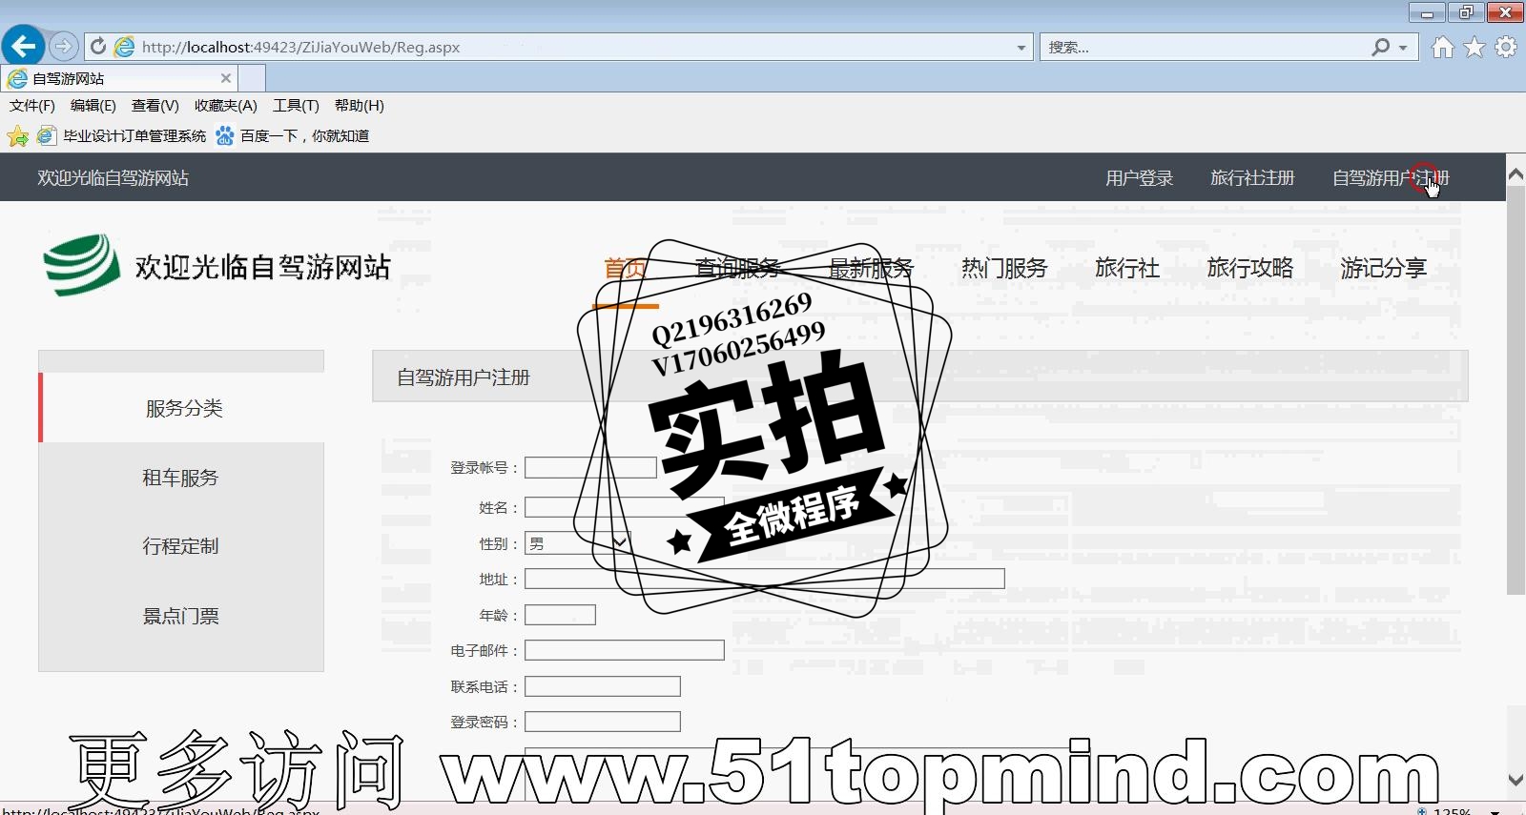This screenshot has height=815, width=1526.
Task: Open 游记分享 navigation item
Action: pos(1384,269)
